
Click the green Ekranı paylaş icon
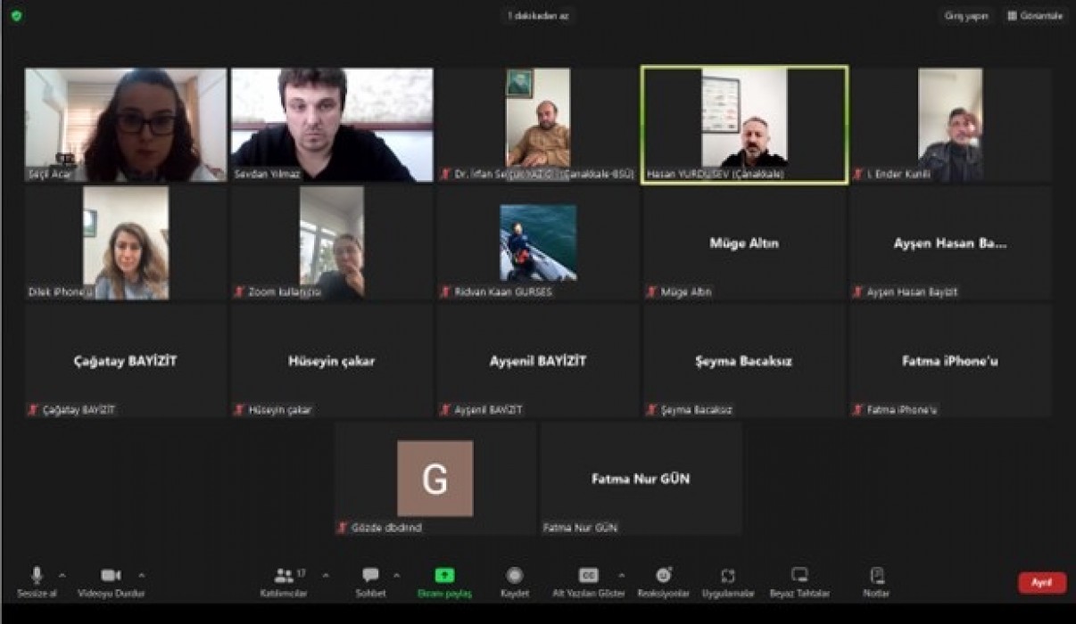[x=444, y=576]
